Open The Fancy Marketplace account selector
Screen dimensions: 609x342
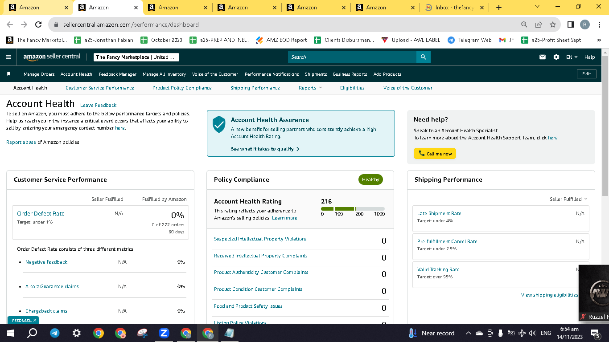tap(136, 57)
